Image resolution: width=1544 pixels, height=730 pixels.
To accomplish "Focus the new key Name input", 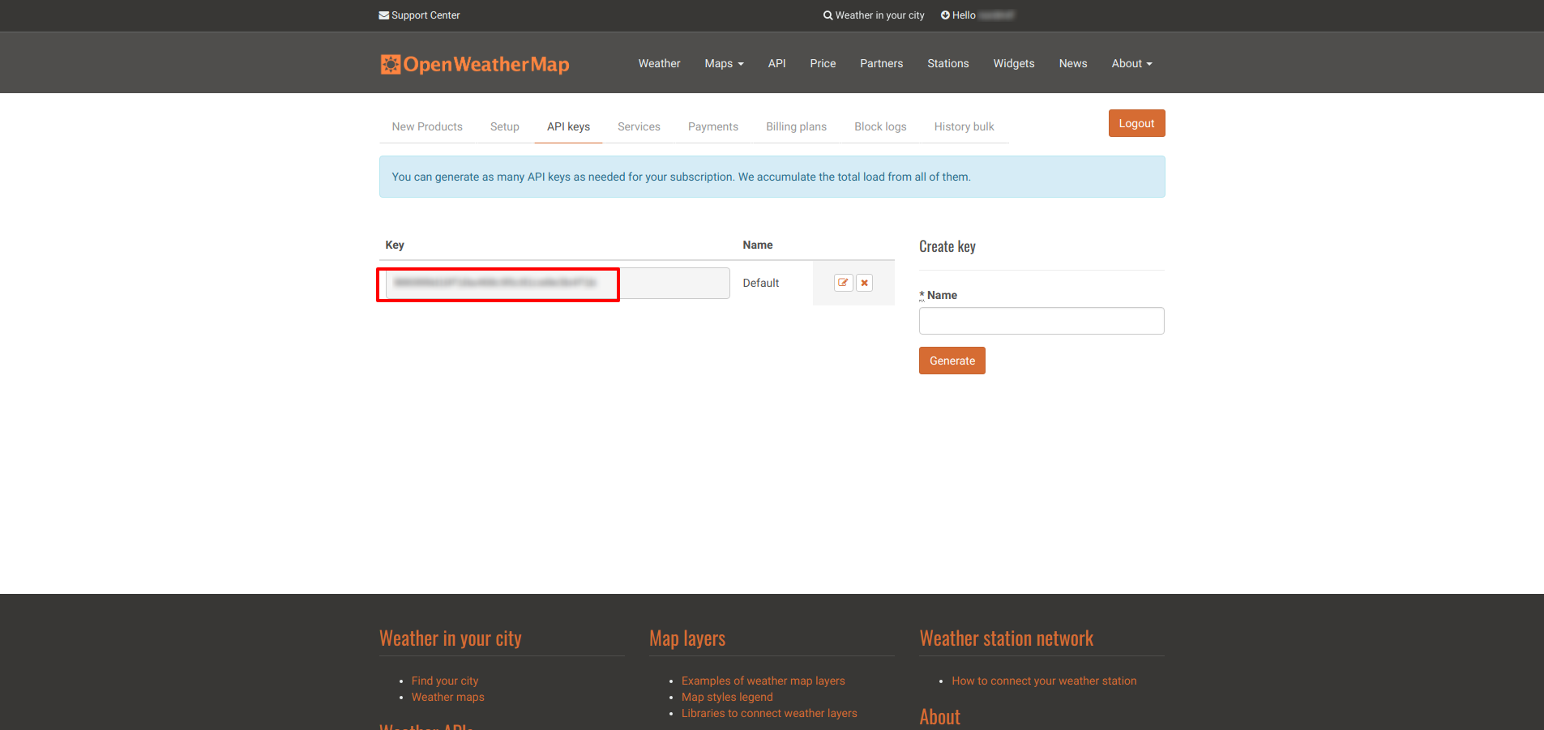I will 1041,321.
